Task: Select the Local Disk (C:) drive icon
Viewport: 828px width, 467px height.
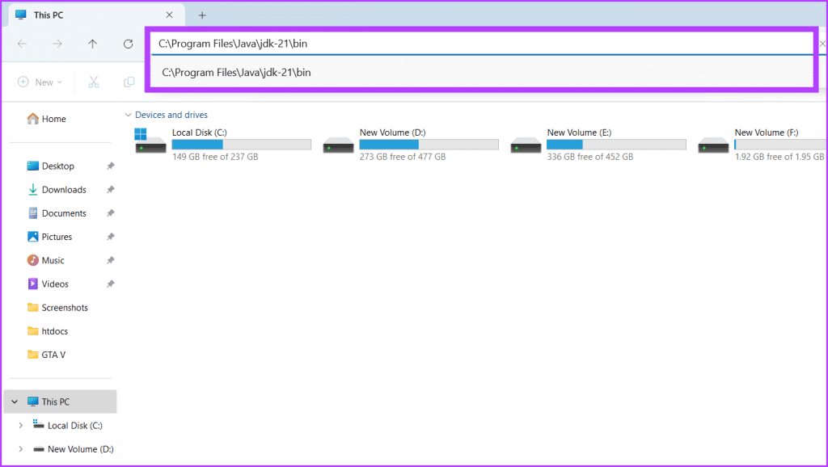Action: [x=150, y=141]
